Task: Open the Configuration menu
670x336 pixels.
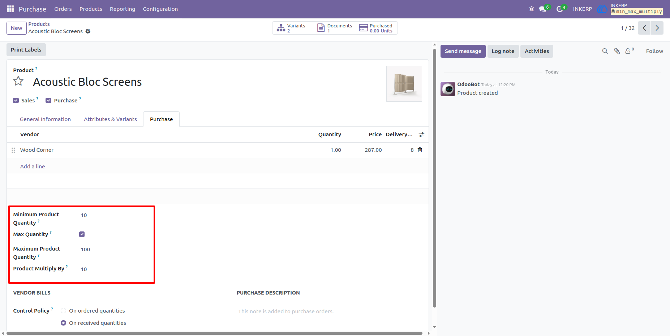Action: coord(160,9)
